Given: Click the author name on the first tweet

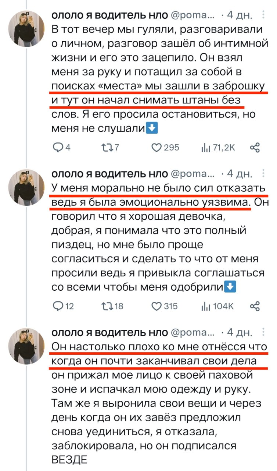Looking at the screenshot, I should pos(109,15).
